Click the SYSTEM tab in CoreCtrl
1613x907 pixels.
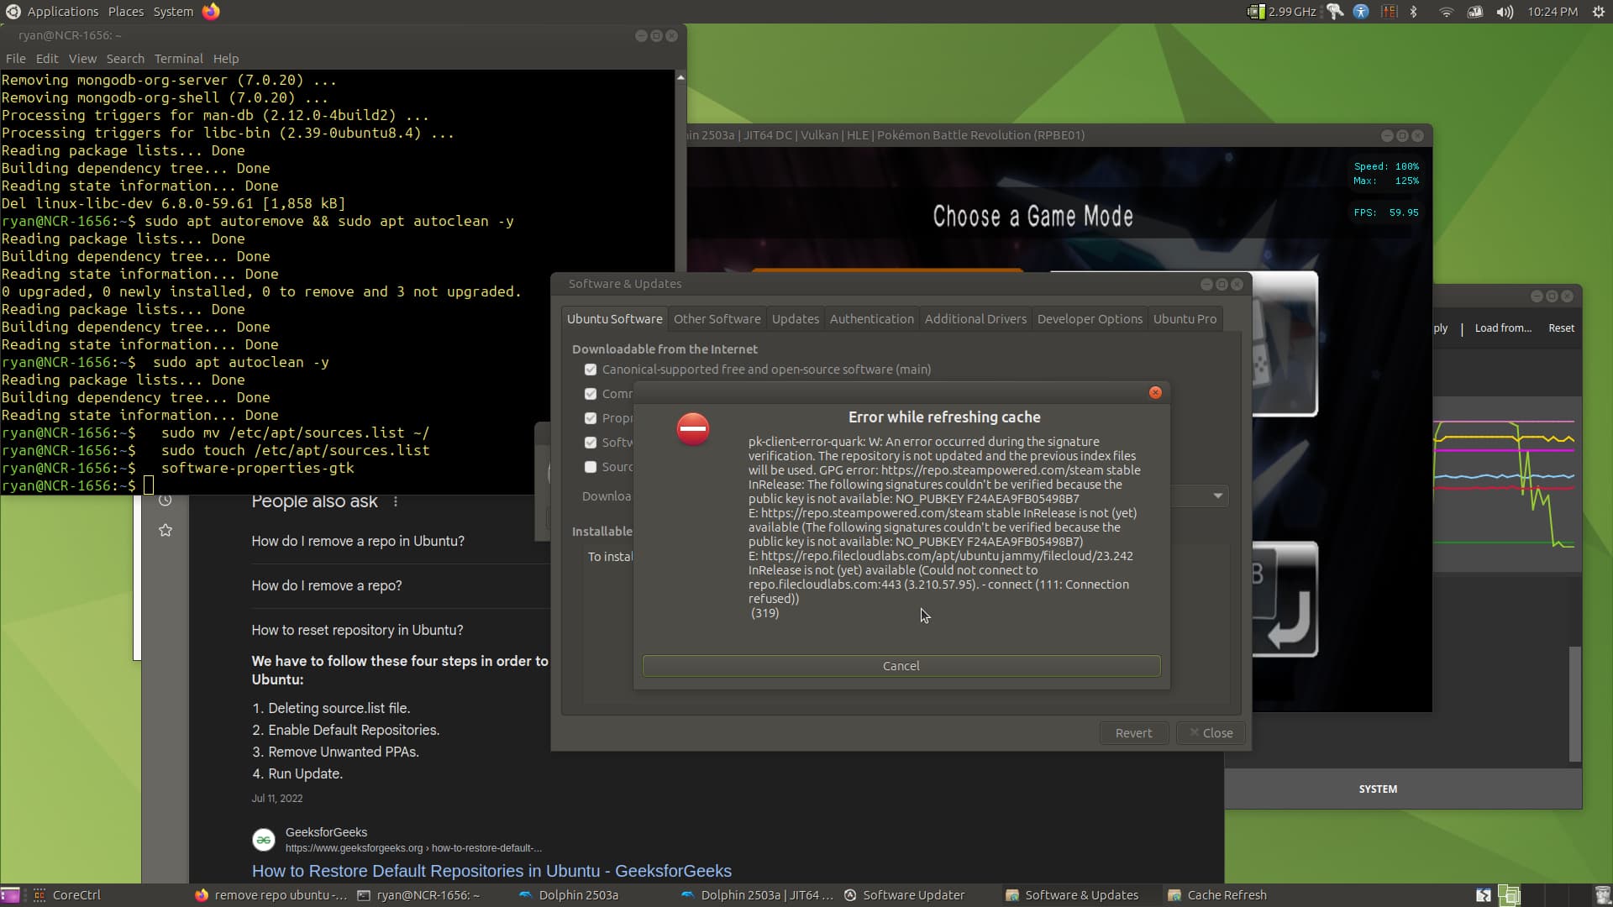click(1378, 789)
